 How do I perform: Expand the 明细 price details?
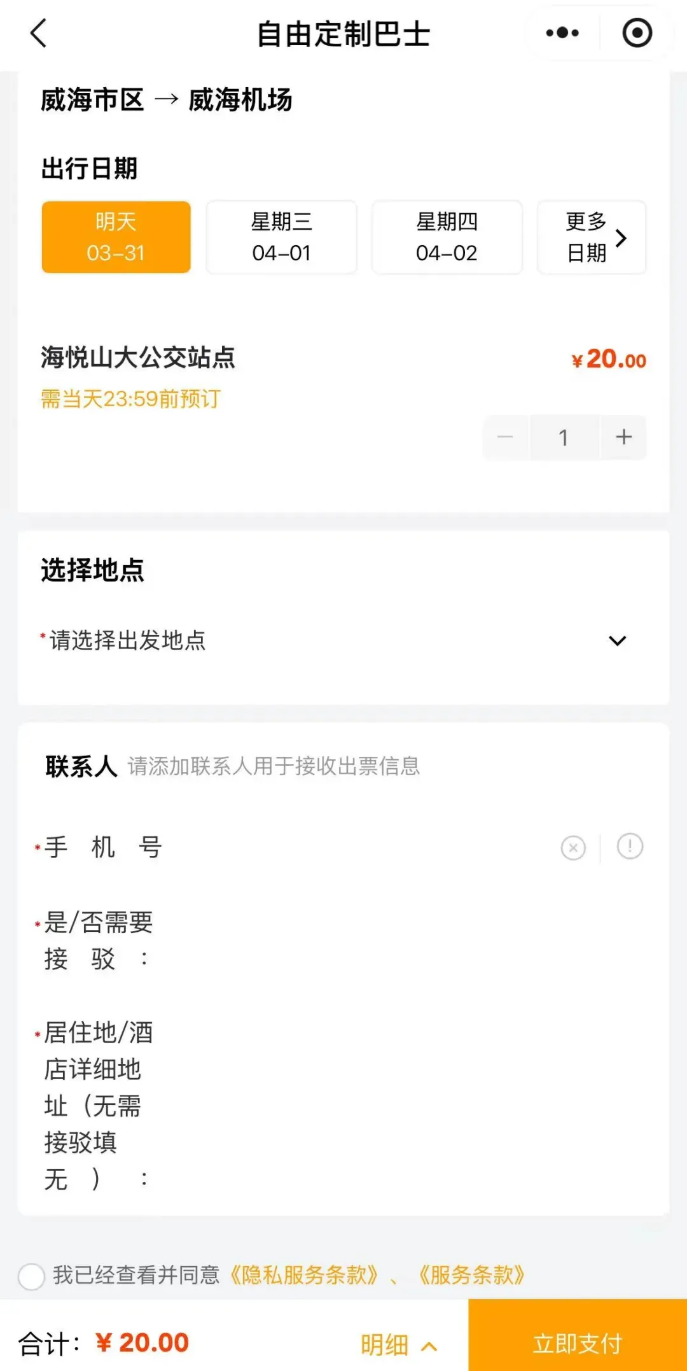pyautogui.click(x=398, y=1344)
